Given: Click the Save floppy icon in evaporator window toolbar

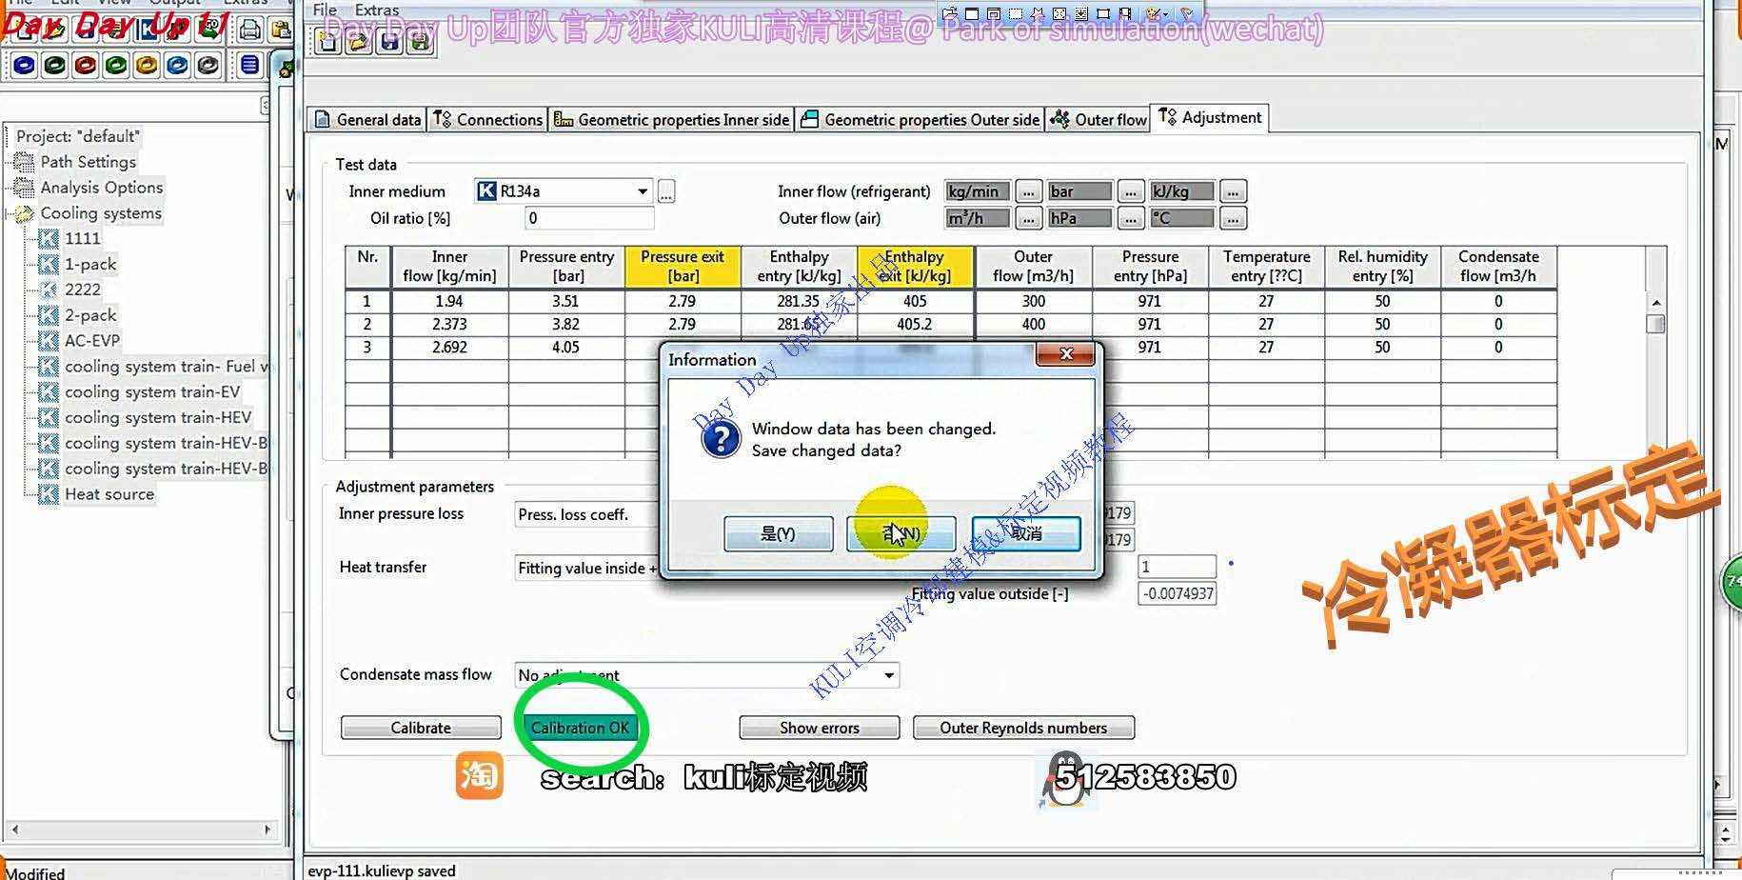Looking at the screenshot, I should click(389, 41).
